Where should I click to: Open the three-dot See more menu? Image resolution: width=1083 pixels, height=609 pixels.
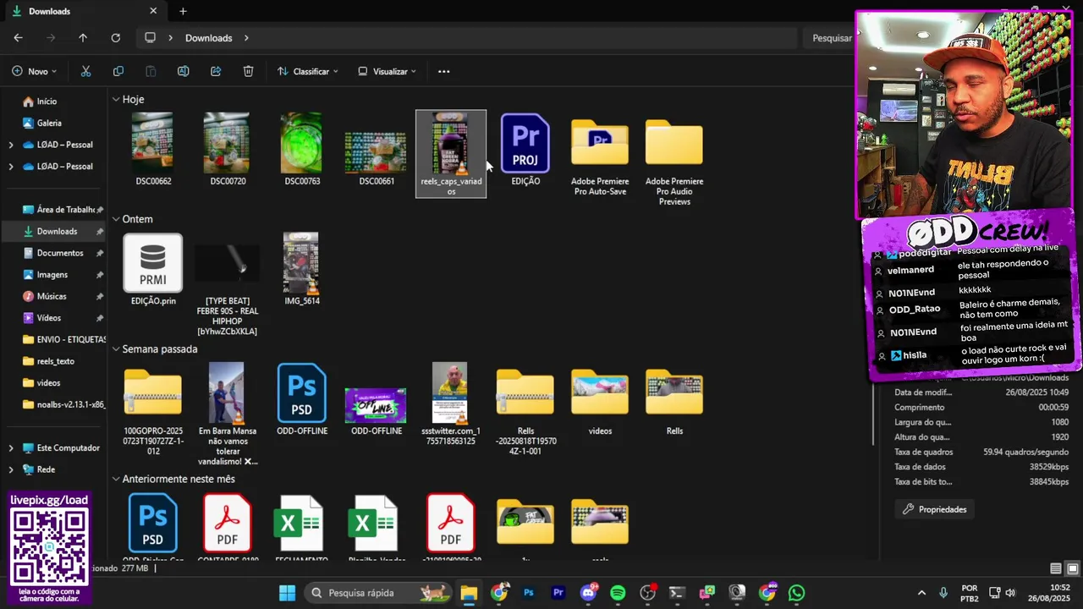coord(443,71)
